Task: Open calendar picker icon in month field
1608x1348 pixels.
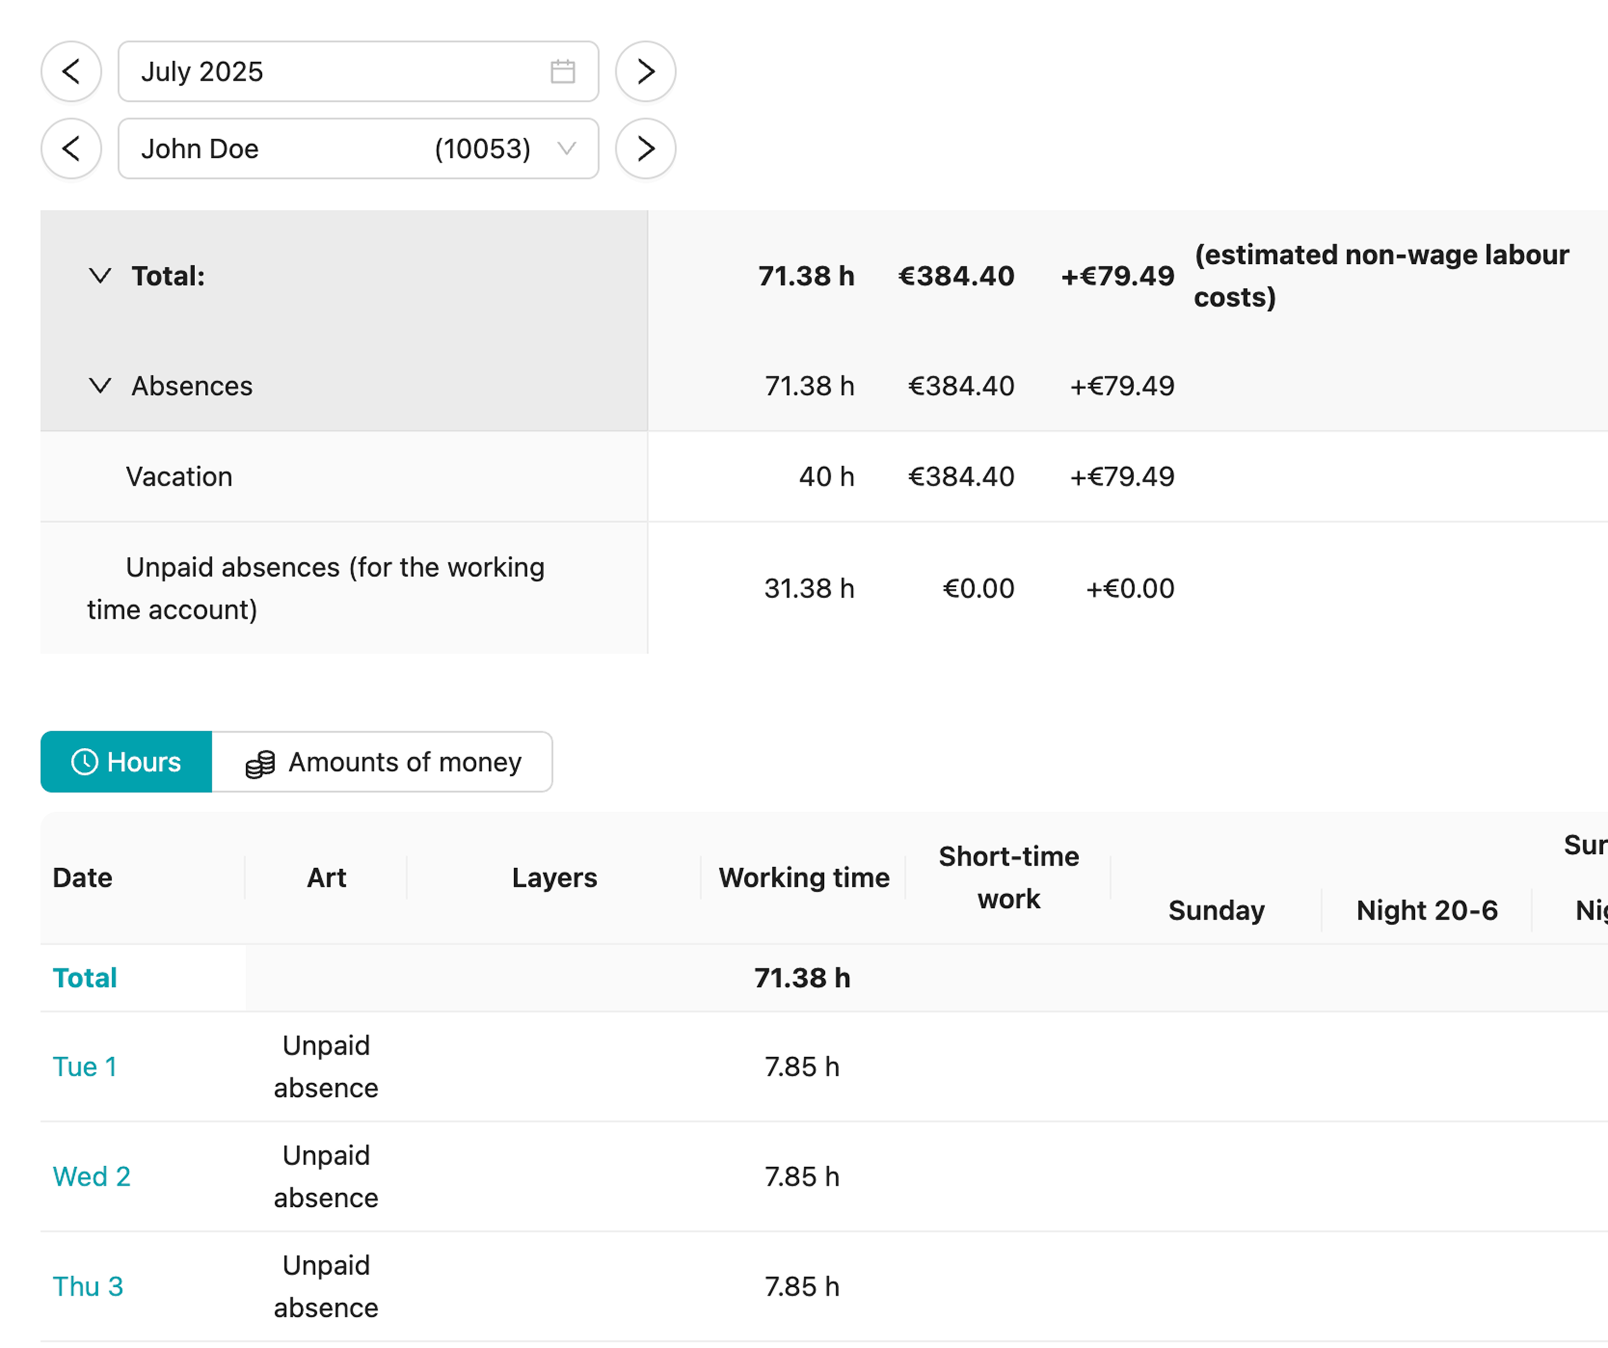Action: click(x=563, y=71)
